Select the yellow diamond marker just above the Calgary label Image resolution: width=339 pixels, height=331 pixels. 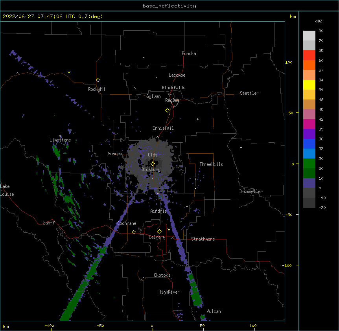point(159,232)
